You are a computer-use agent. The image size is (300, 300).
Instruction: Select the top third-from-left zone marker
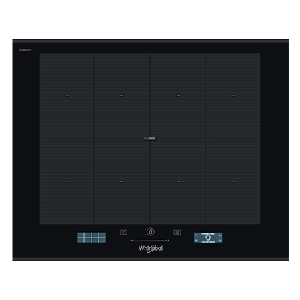click(178, 95)
